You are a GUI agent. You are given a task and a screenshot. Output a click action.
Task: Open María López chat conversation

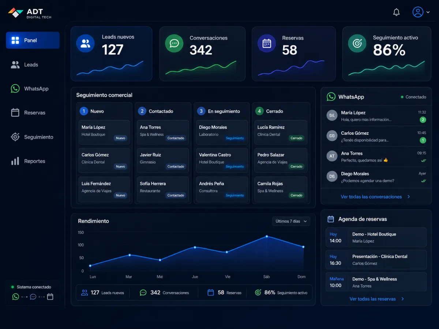pyautogui.click(x=376, y=116)
